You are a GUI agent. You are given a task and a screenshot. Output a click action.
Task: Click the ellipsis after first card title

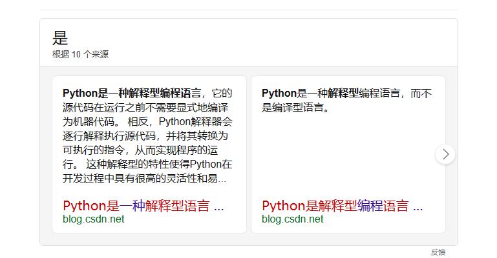tap(218, 206)
